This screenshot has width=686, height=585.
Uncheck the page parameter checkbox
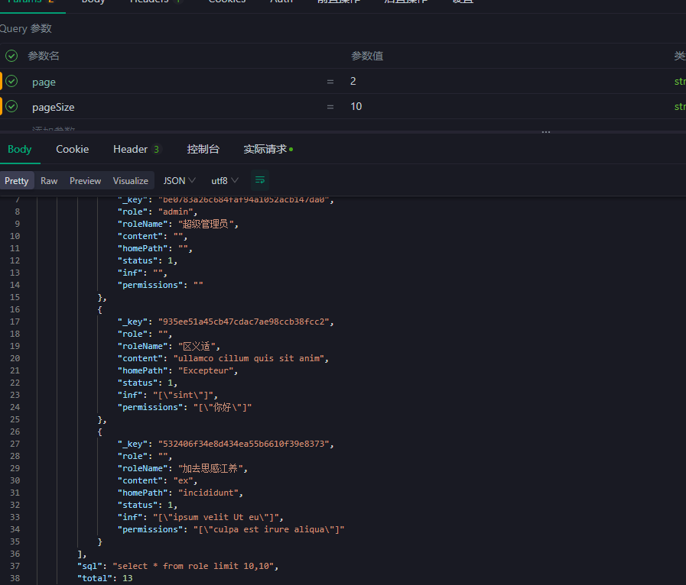11,81
